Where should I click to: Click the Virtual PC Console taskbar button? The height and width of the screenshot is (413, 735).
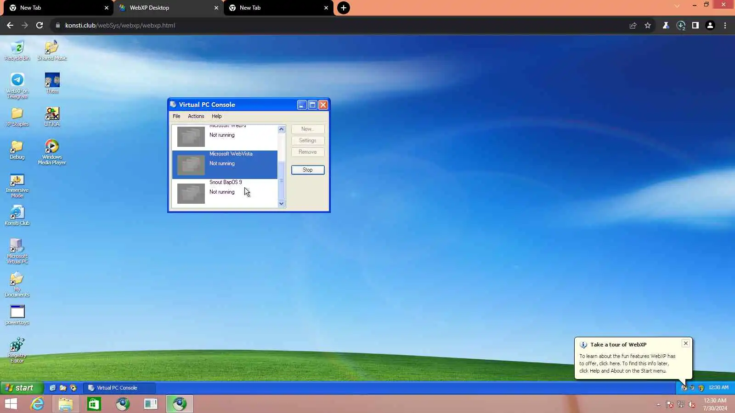[x=119, y=388]
